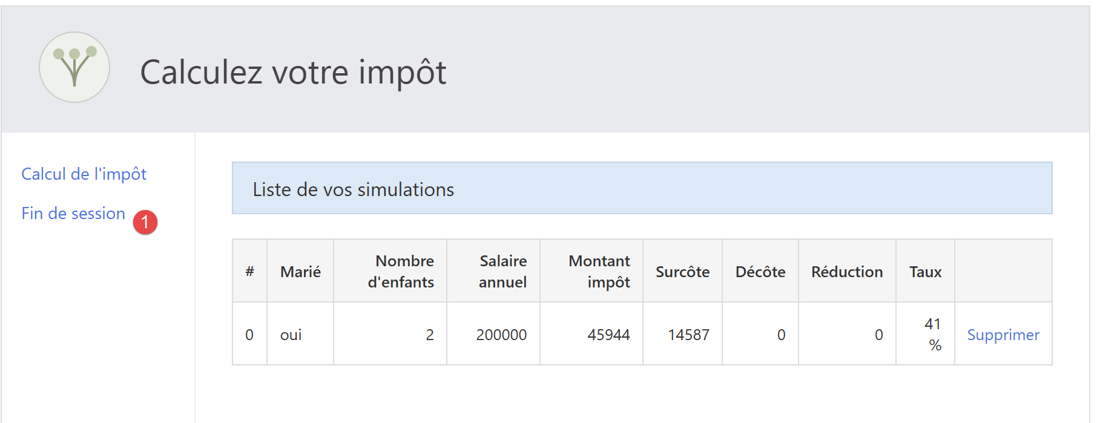Click the "Marié" column header

(300, 272)
